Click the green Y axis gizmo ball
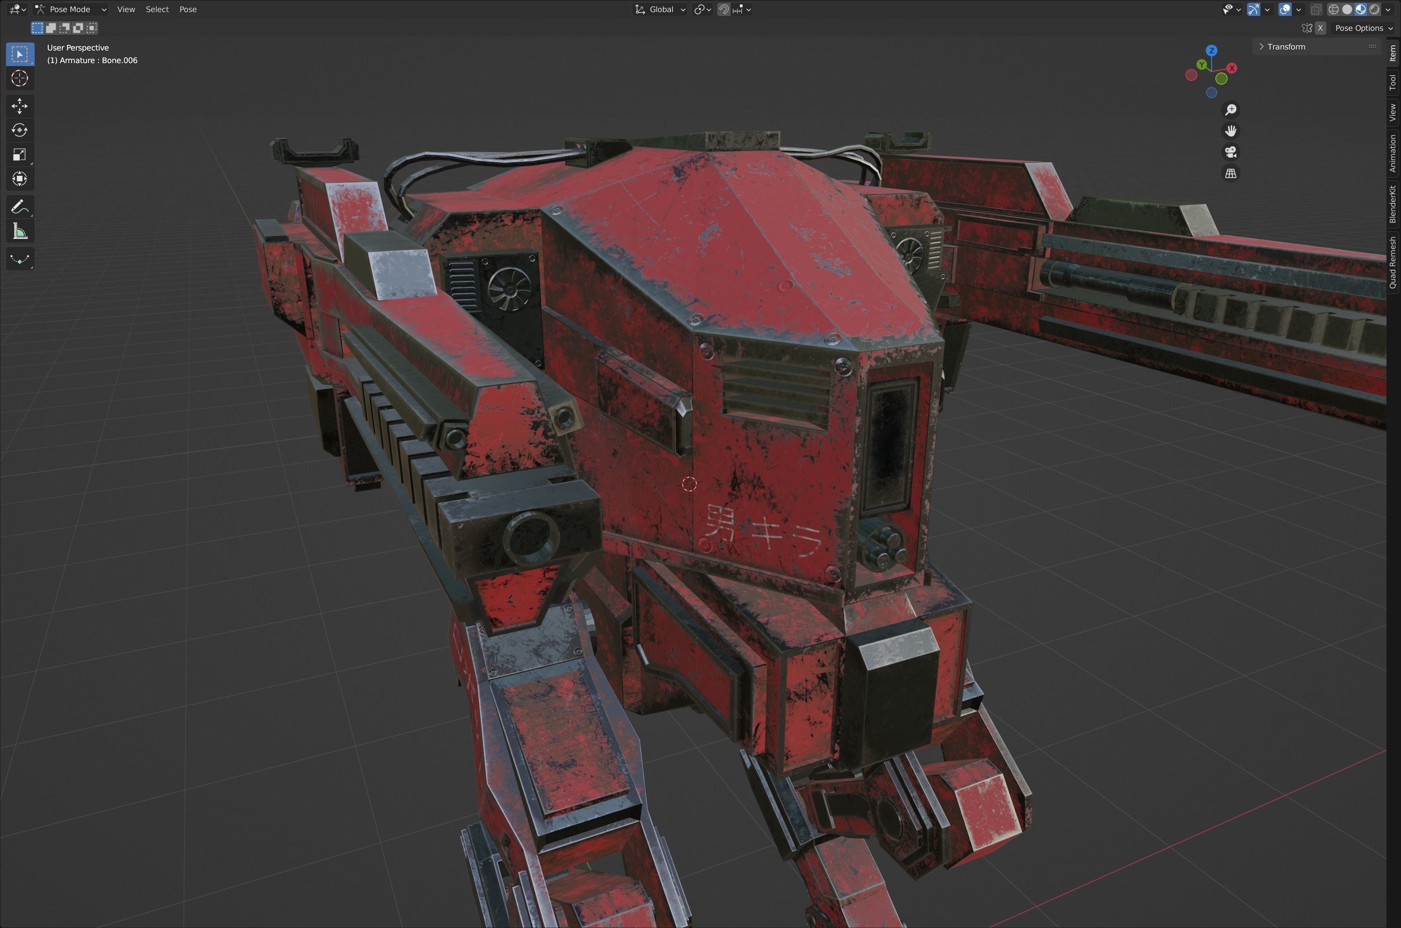Screen dimensions: 1401x928 1201,64
